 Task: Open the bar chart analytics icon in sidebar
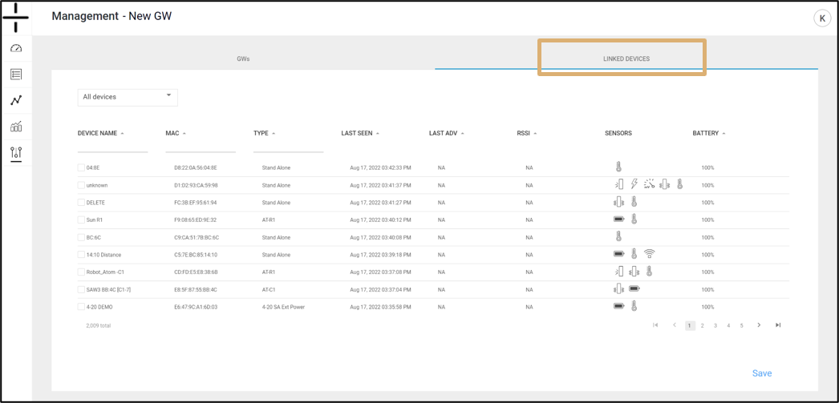coord(16,127)
